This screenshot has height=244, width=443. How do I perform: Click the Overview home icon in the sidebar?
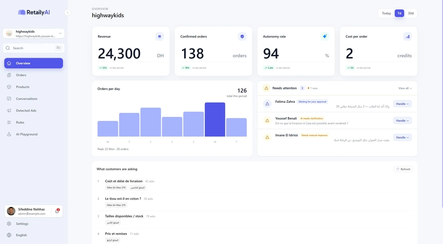click(x=9, y=63)
